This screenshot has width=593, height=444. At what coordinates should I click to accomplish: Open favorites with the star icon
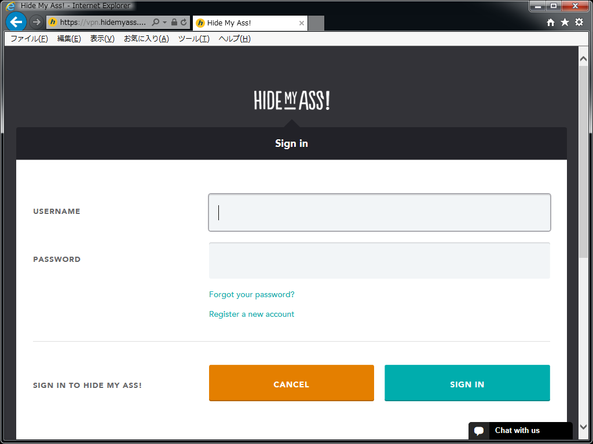pyautogui.click(x=565, y=23)
